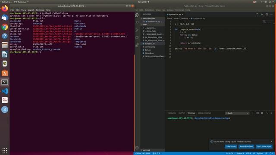The image size is (276, 155).
Task: Click the feedback icon in VS Code status bar
Action: tap(266, 153)
